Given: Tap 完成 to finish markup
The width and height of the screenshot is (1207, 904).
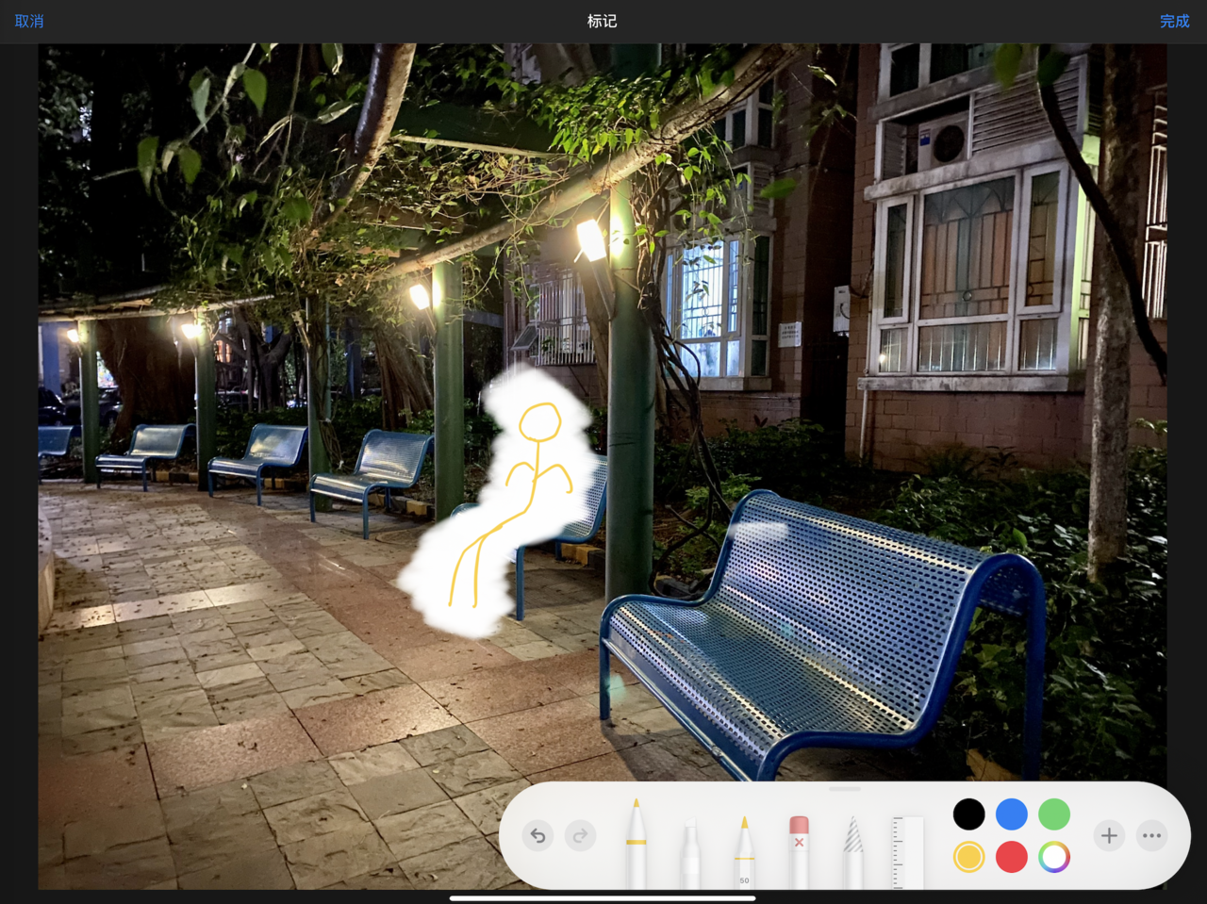Looking at the screenshot, I should (1174, 21).
